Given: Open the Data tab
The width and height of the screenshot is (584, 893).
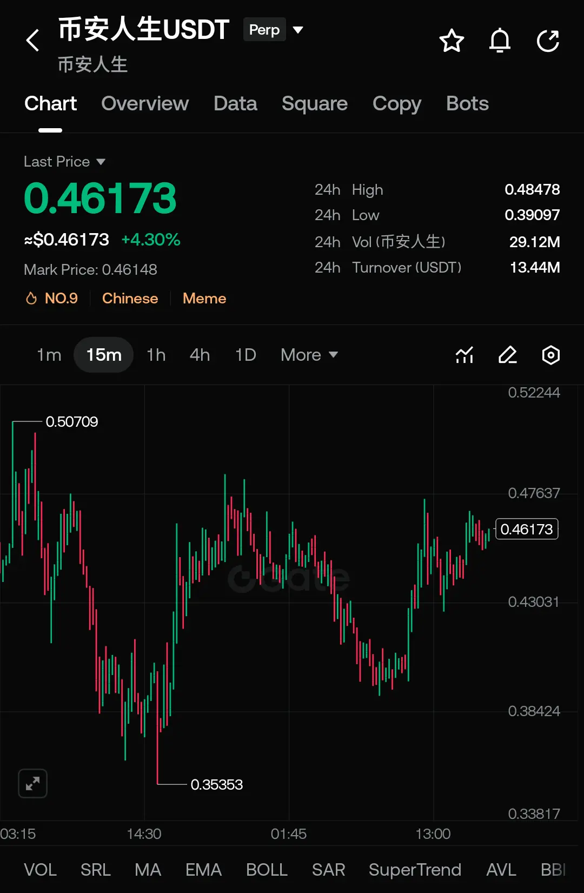Looking at the screenshot, I should coord(235,103).
